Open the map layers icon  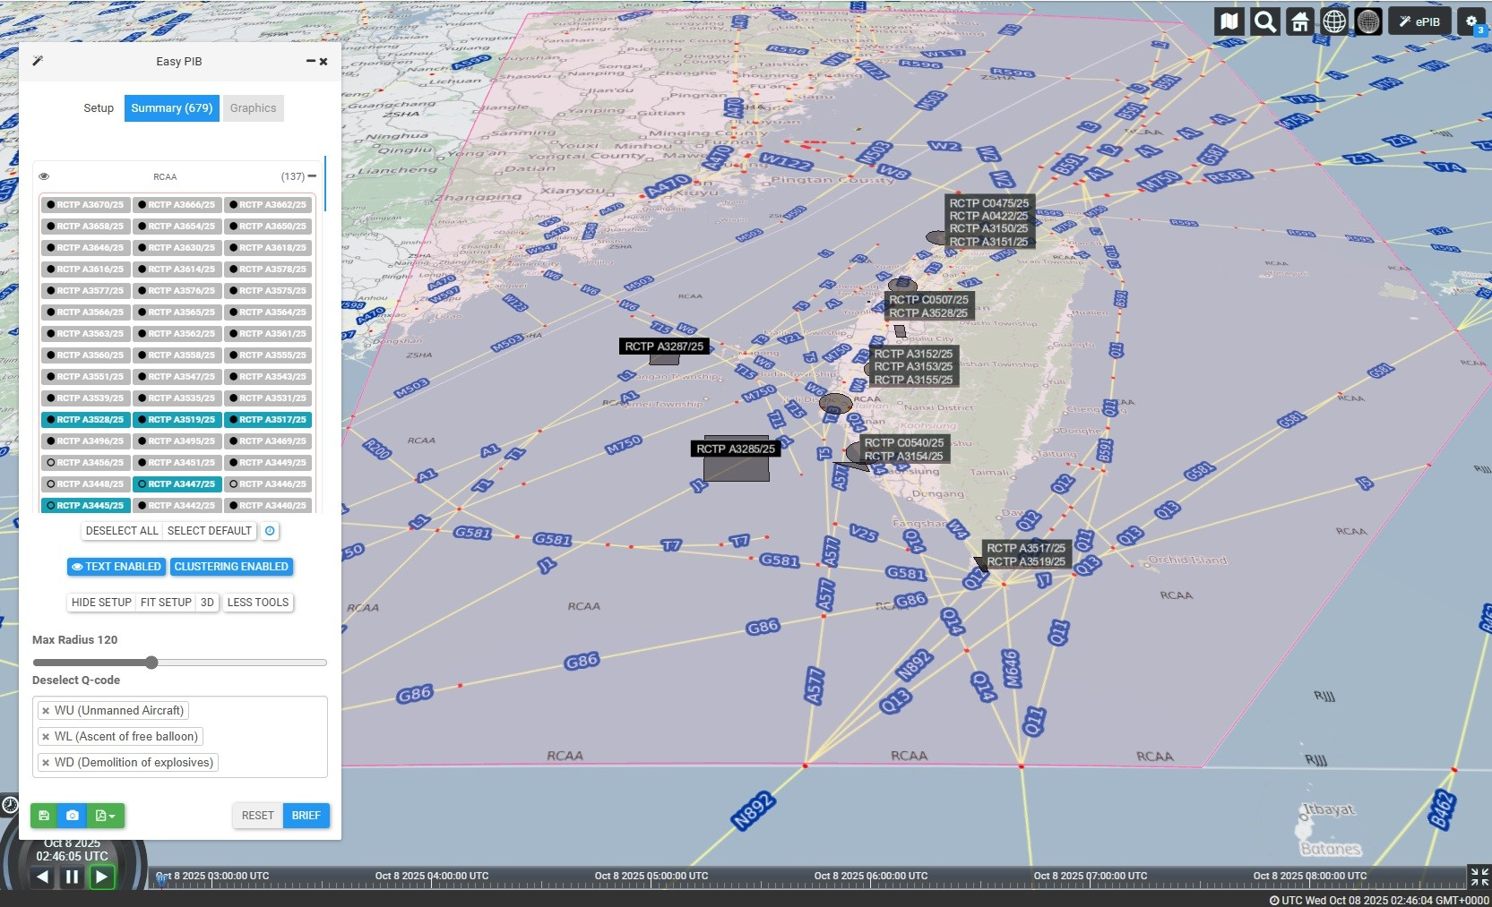click(x=1229, y=21)
